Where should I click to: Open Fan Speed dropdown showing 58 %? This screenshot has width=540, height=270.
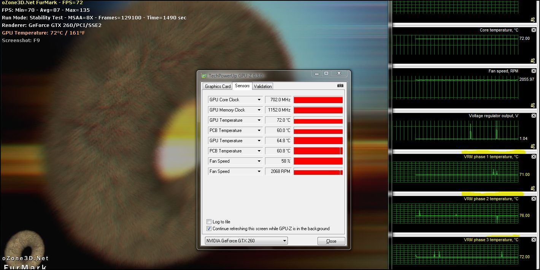click(259, 161)
